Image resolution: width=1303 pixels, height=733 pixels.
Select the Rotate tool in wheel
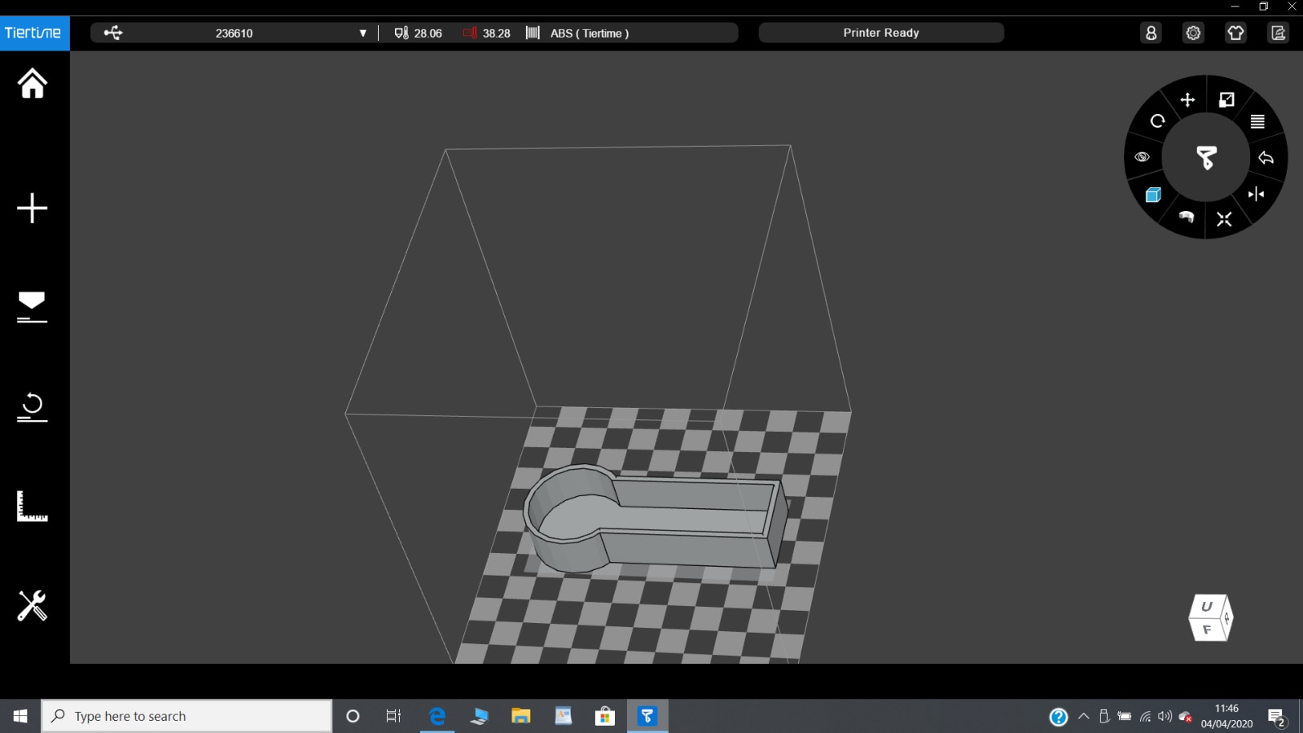1157,121
